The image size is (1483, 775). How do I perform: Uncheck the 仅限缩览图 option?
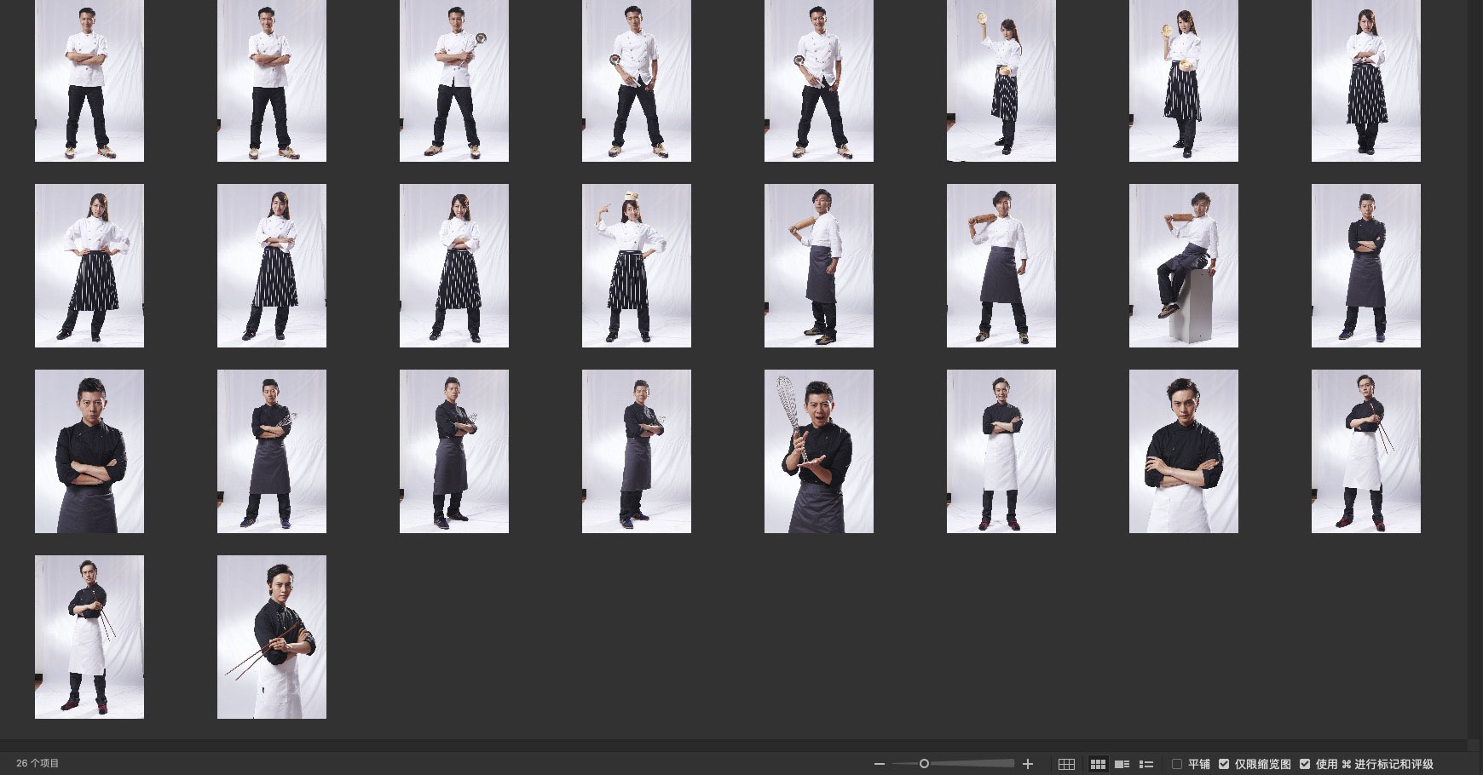[x=1224, y=764]
